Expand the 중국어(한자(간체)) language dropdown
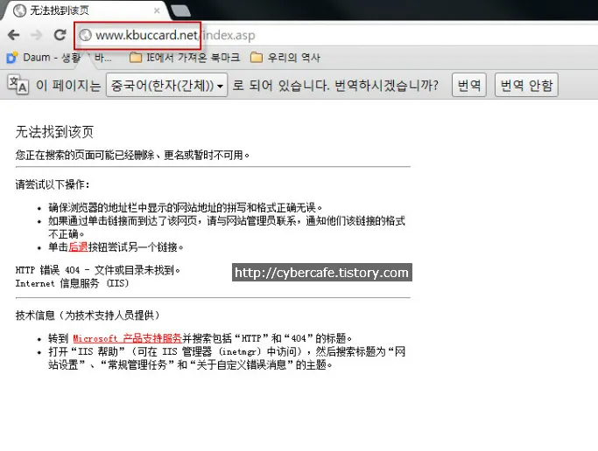This screenshot has width=598, height=451. pos(166,85)
